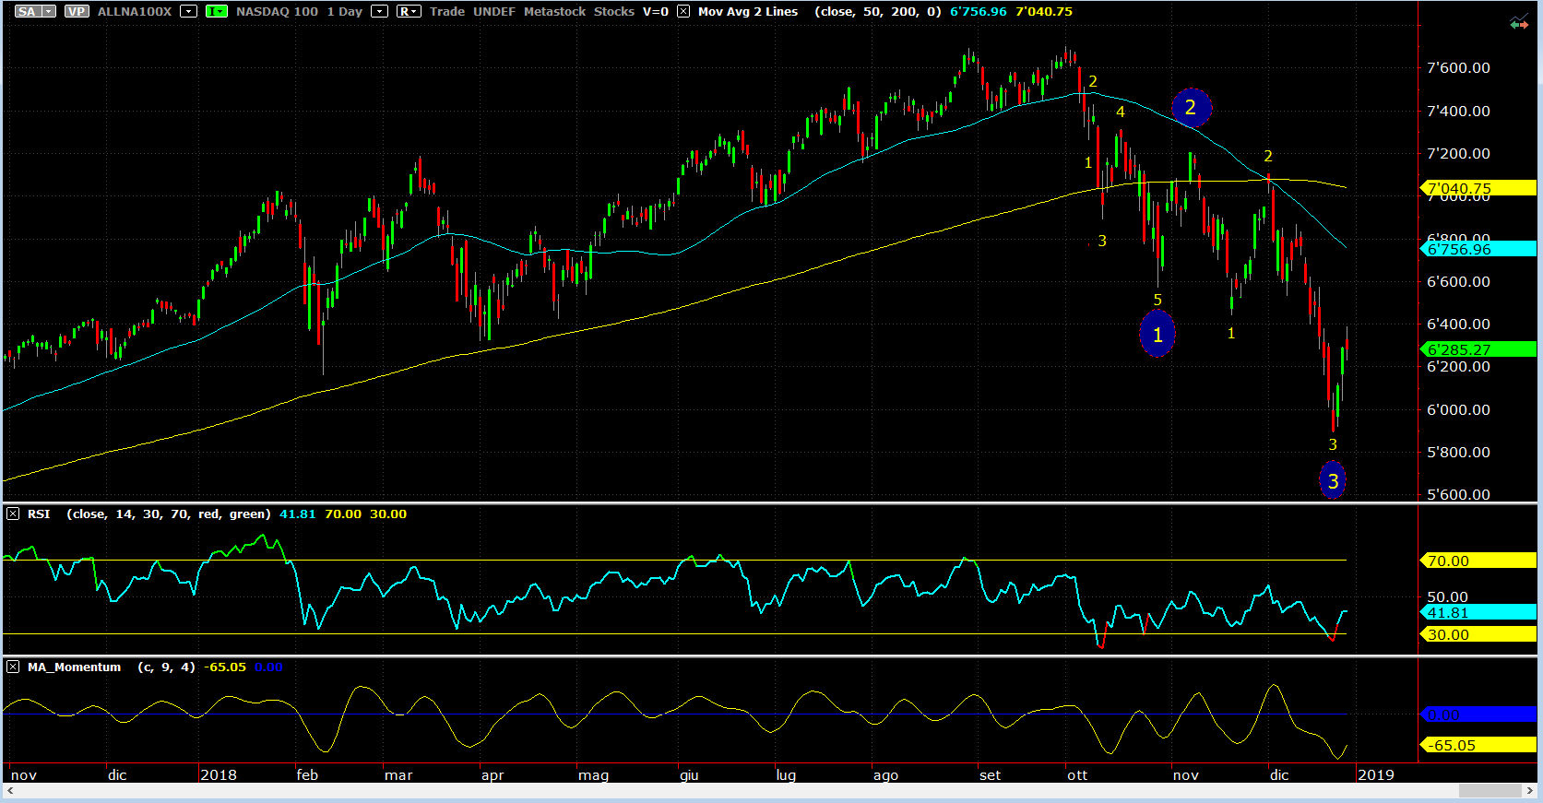Toggle the MA_Momentum indicator checkbox
1543x803 pixels.
13,667
